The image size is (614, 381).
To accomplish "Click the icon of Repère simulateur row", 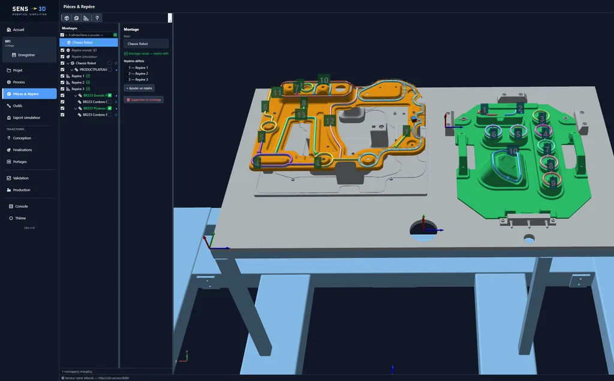I will (x=68, y=57).
